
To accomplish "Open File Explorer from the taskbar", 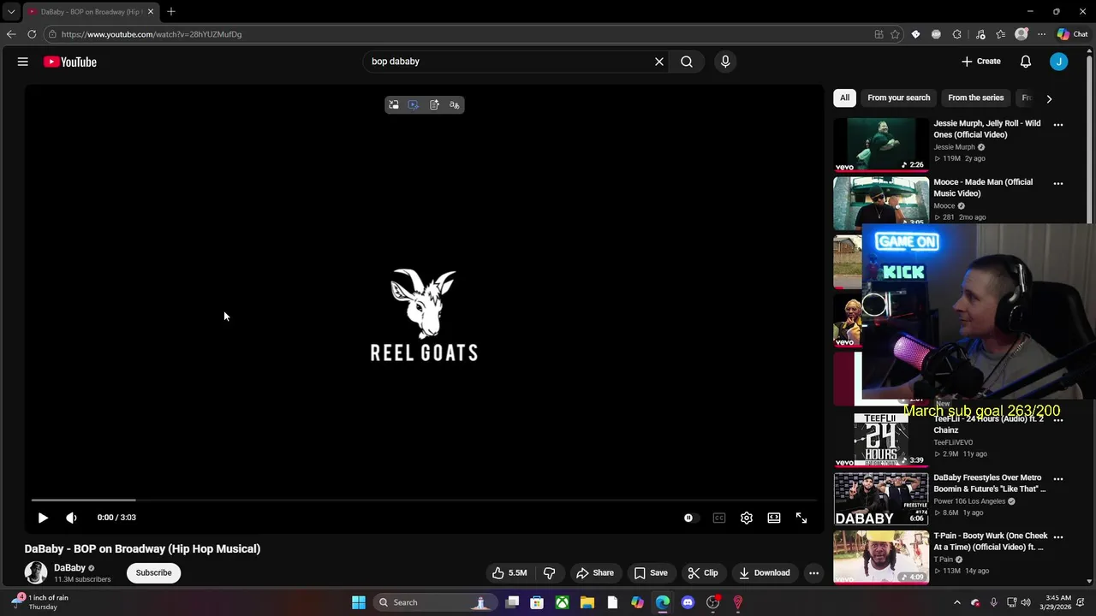I will coord(587,602).
